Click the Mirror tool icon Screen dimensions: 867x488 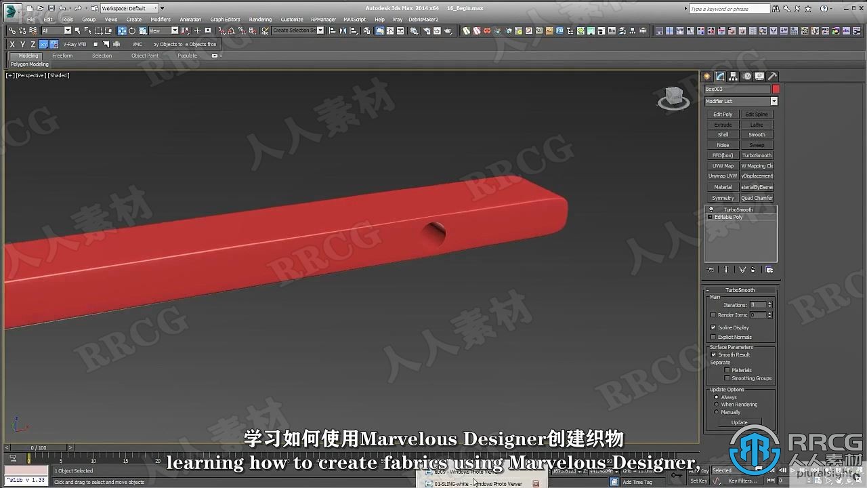pyautogui.click(x=343, y=30)
